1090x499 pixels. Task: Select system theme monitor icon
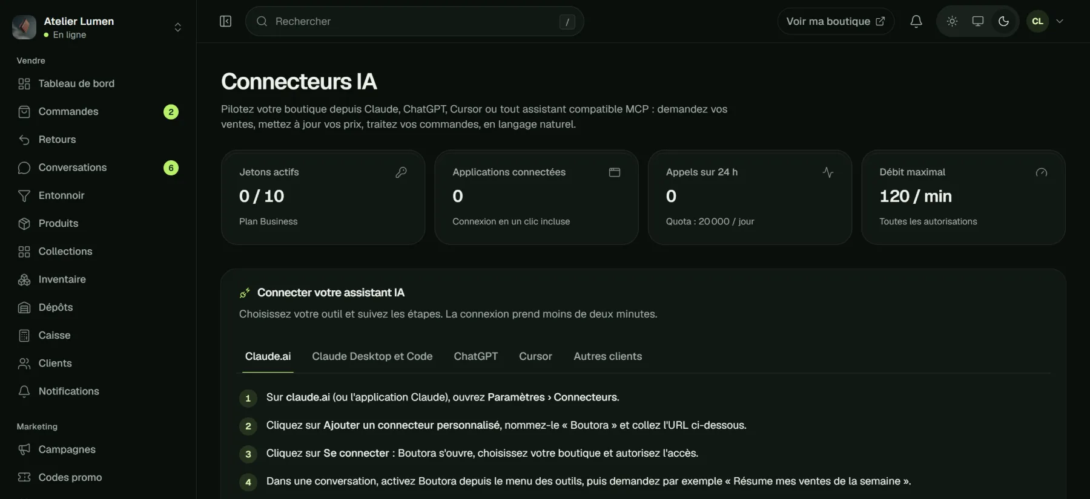click(977, 21)
